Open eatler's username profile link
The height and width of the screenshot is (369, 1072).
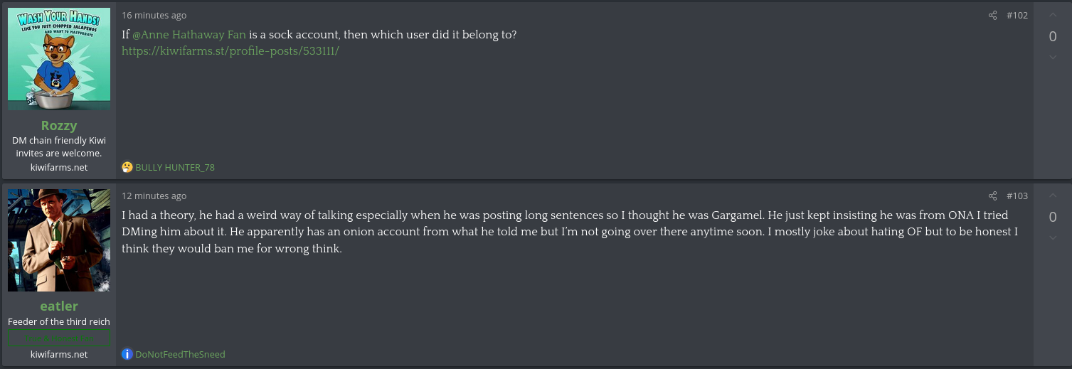click(x=59, y=306)
